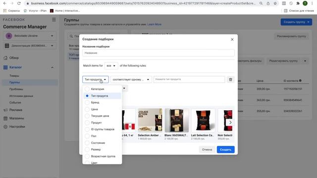Select the Продукт radio option
The width and height of the screenshot is (317, 178).
click(87, 123)
